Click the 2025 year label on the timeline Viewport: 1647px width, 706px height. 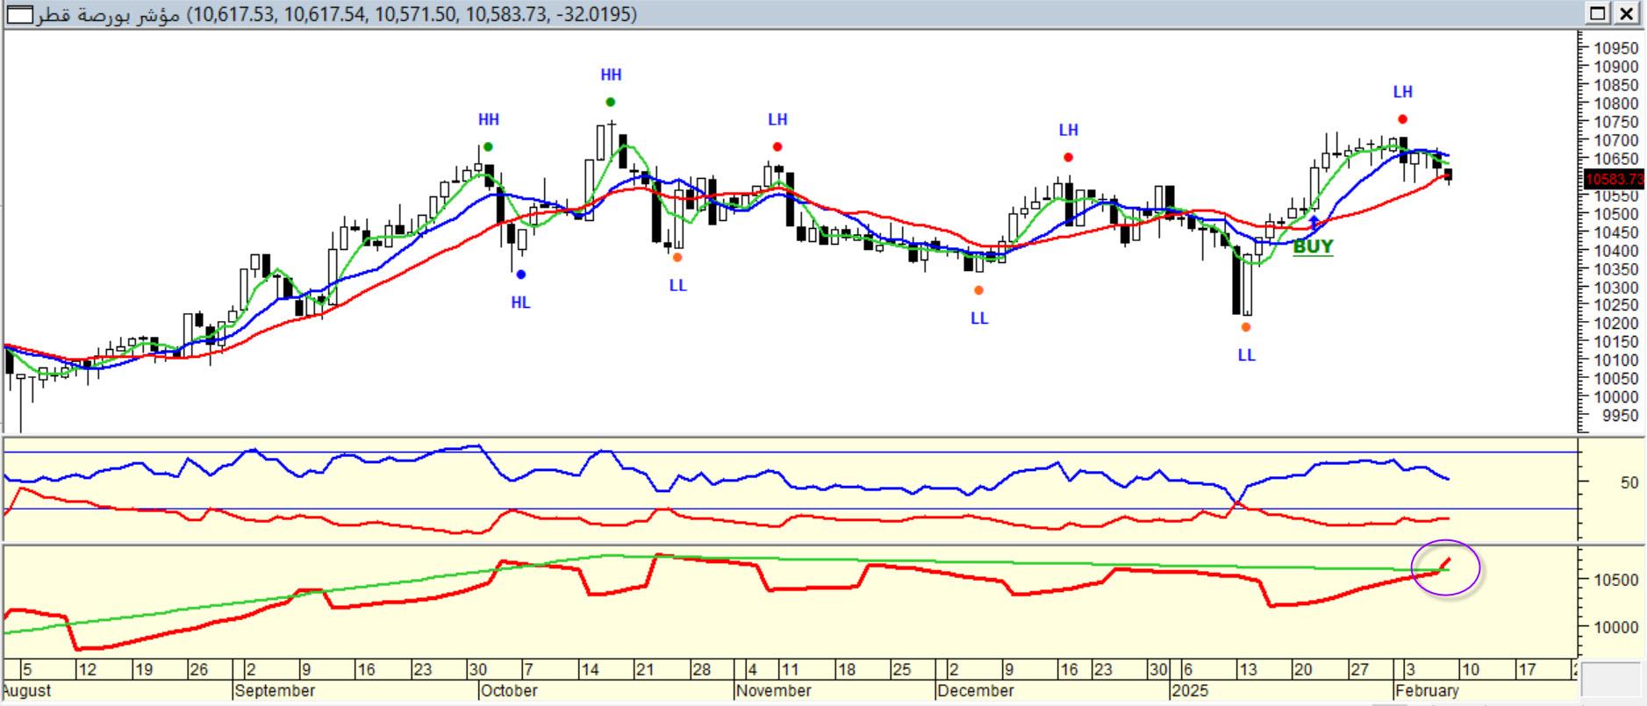coord(1189,691)
